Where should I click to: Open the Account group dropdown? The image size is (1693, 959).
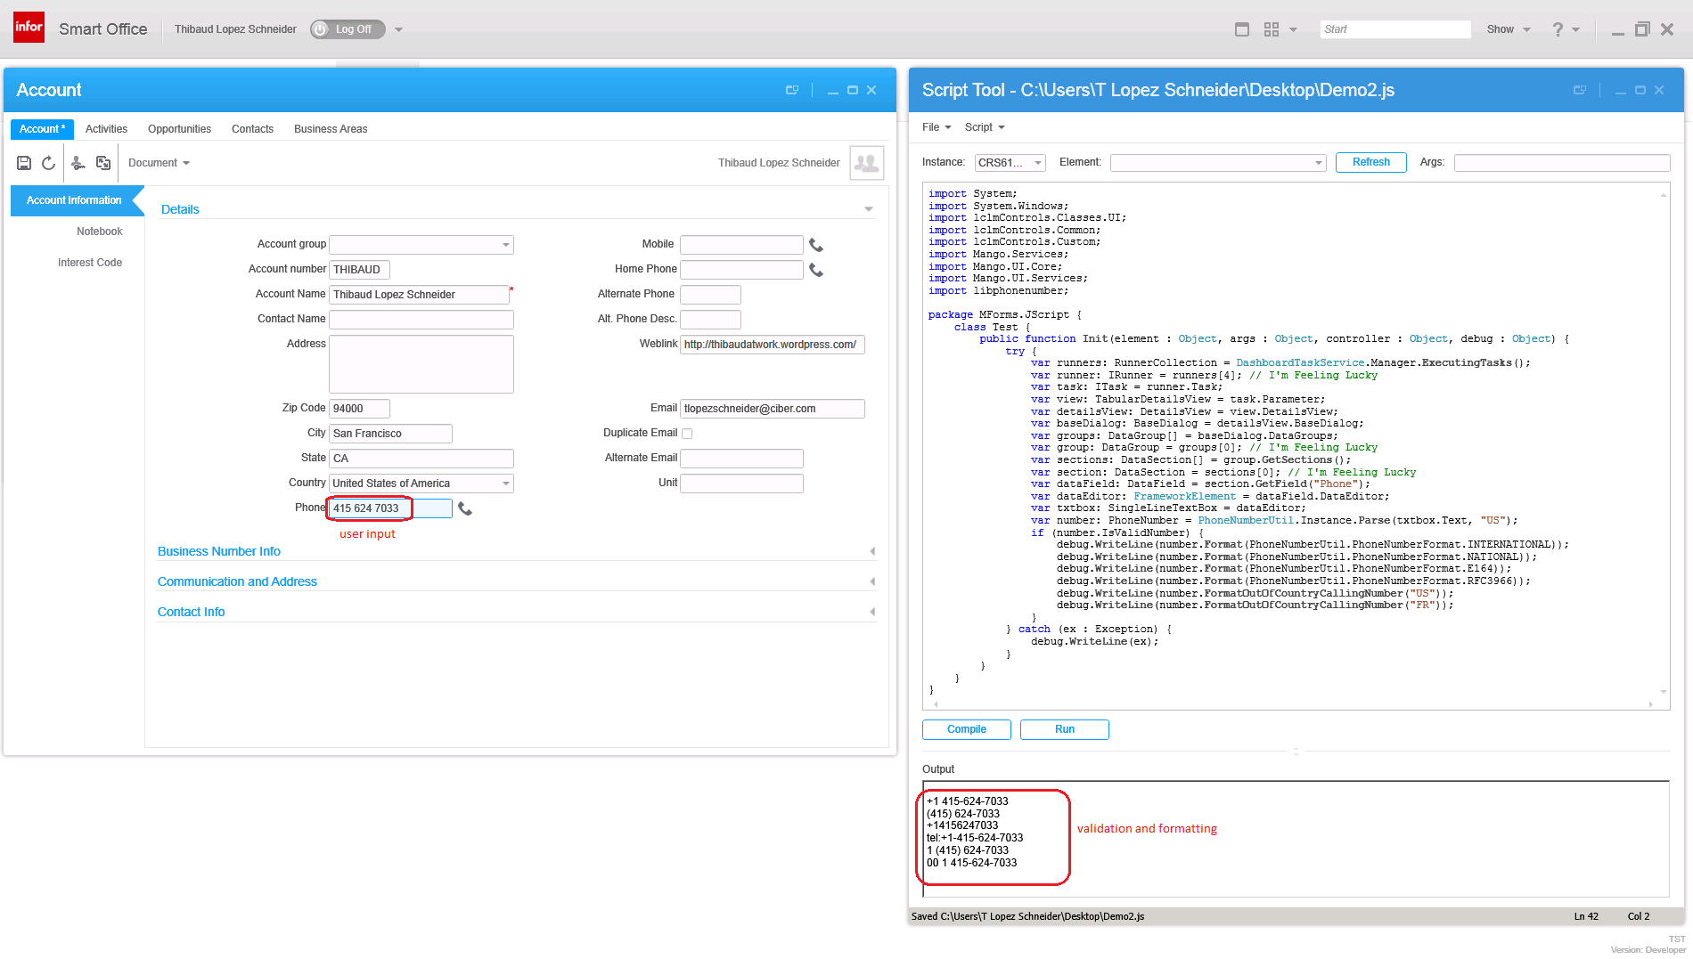pos(505,245)
